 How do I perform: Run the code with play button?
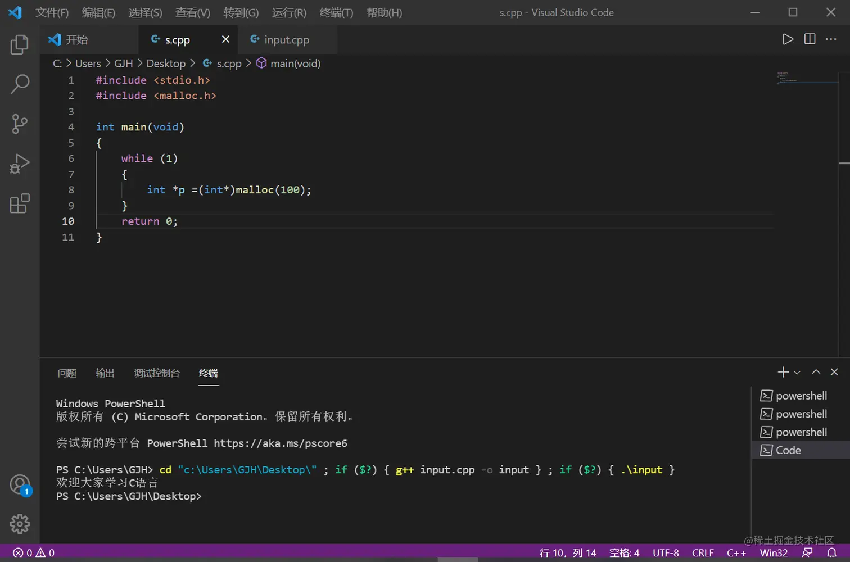tap(788, 39)
